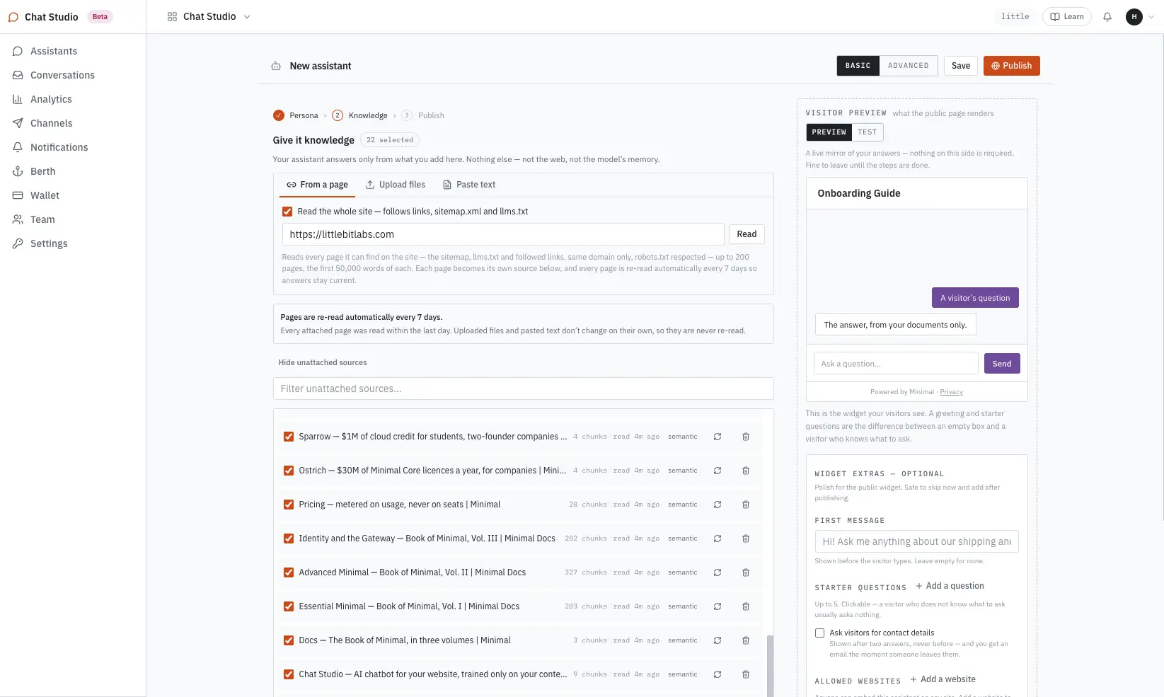Image resolution: width=1164 pixels, height=697 pixels.
Task: Add a starter question
Action: click(x=950, y=586)
